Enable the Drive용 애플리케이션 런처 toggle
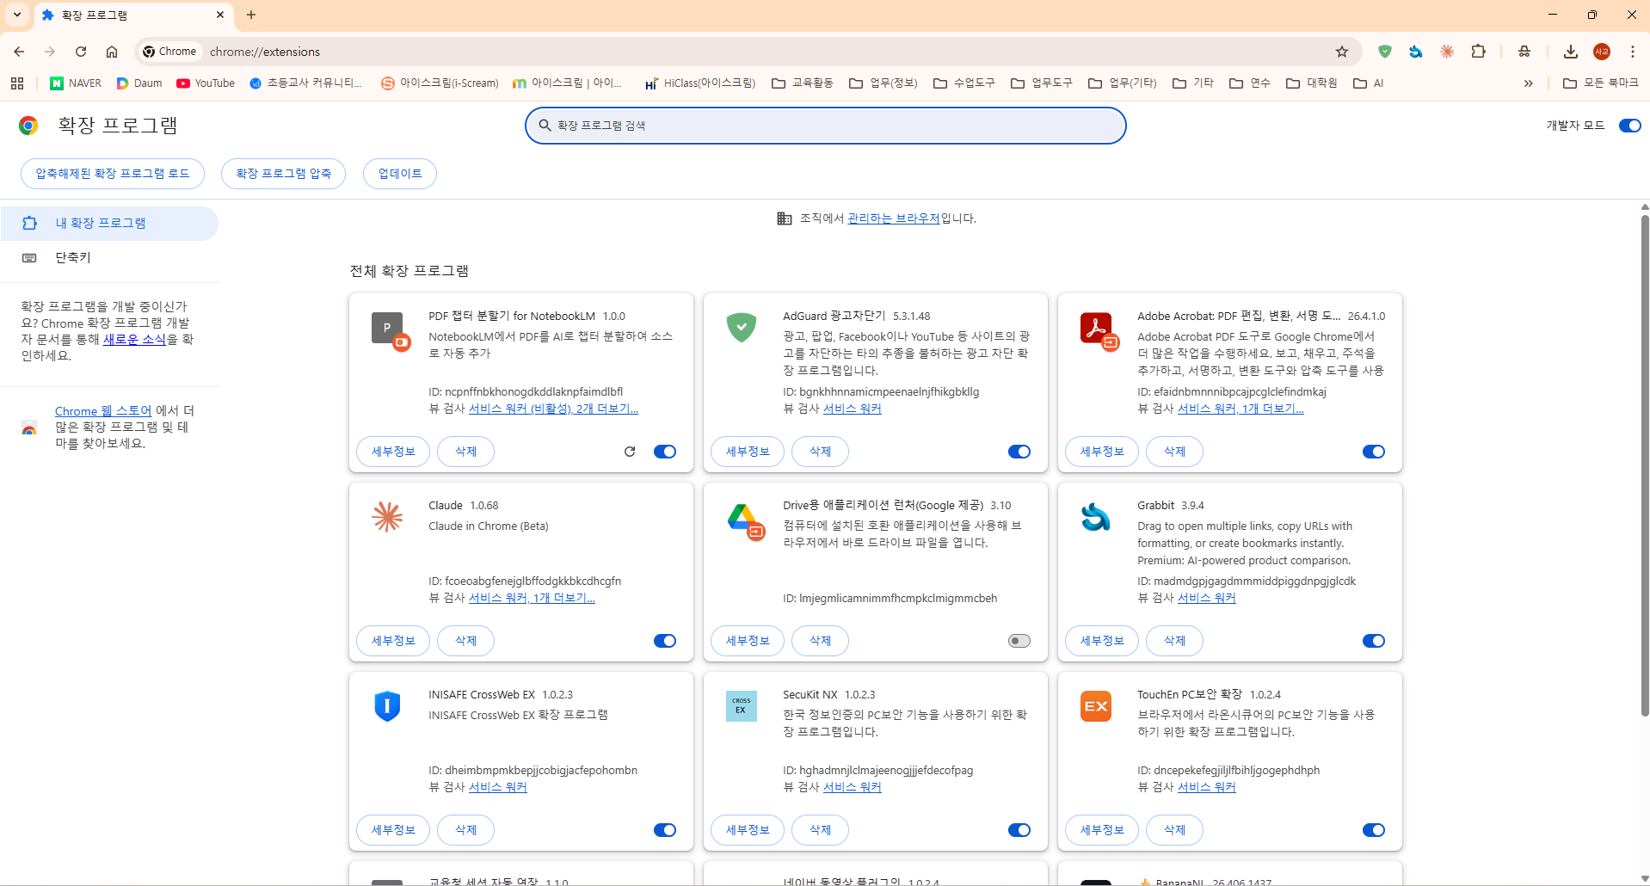This screenshot has width=1650, height=886. click(x=1019, y=641)
